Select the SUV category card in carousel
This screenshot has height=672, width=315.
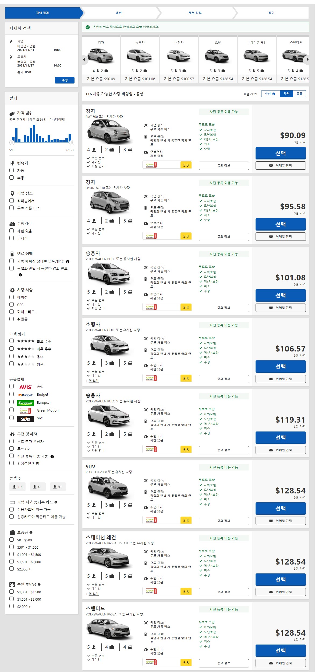pyautogui.click(x=218, y=58)
